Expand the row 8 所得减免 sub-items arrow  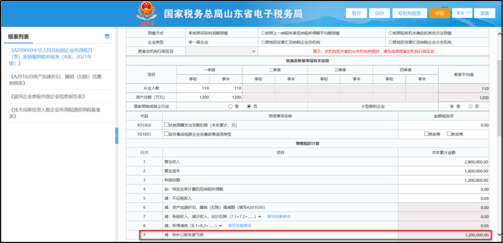220,226
